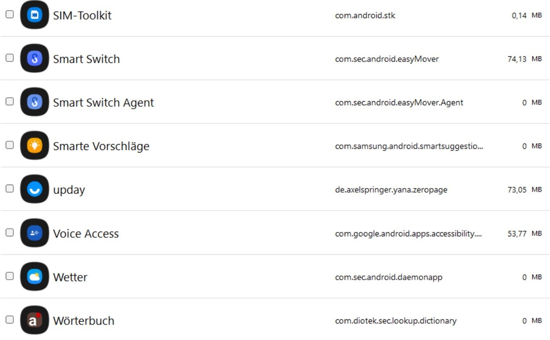
Task: Click the Smart Switch Agent name
Action: tap(103, 103)
